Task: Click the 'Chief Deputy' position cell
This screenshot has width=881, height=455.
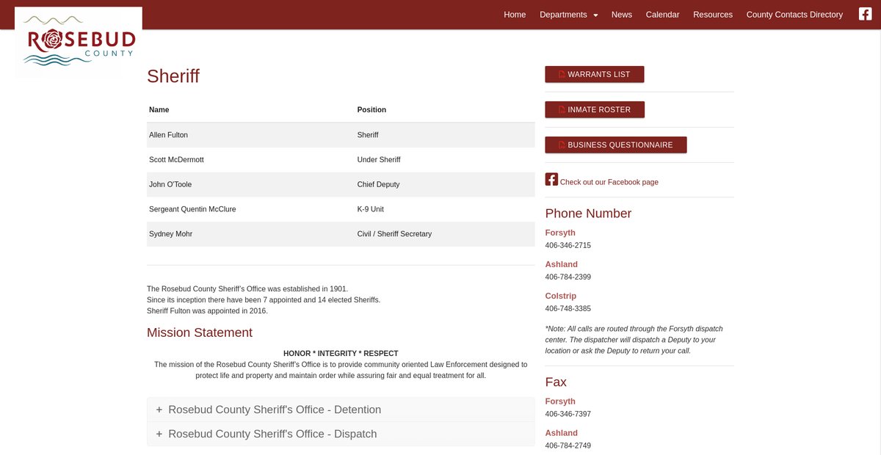Action: (x=445, y=184)
